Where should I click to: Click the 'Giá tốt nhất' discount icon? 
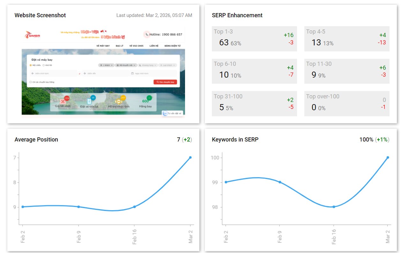tap(63, 101)
